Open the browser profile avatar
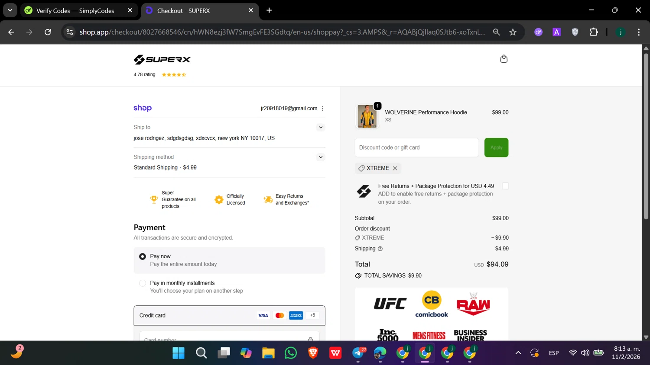The image size is (650, 365). tap(621, 32)
